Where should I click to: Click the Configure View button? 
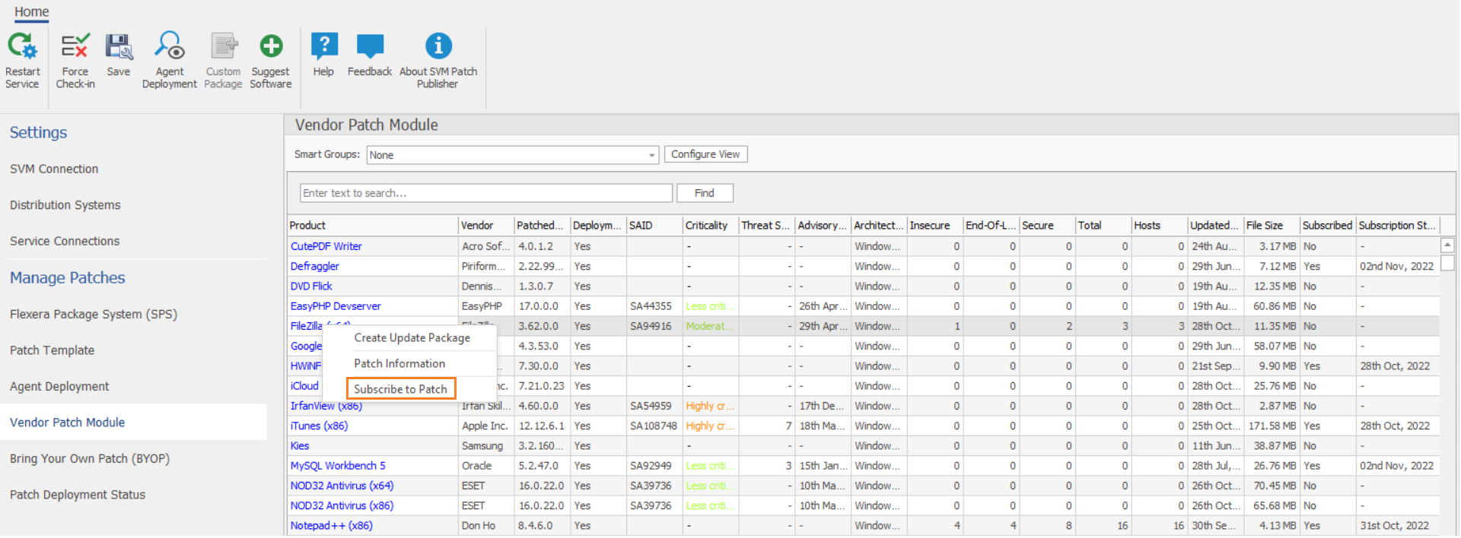point(705,154)
